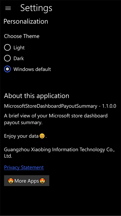Click the Guangzhou Xiaobing company name text

pyautogui.click(x=59, y=153)
